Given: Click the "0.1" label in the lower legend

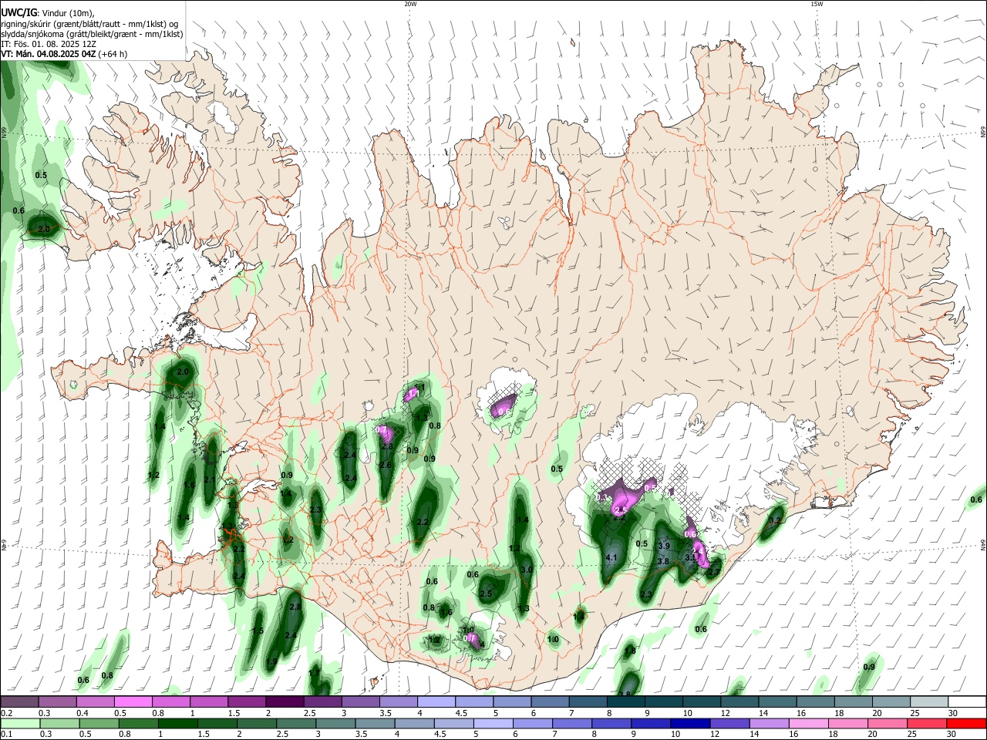Looking at the screenshot, I should pos(6,735).
